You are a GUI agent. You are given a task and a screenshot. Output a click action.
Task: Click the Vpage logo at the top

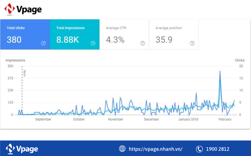click(23, 9)
